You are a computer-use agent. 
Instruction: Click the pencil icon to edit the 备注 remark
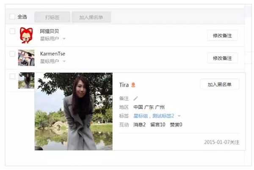coord(135,99)
